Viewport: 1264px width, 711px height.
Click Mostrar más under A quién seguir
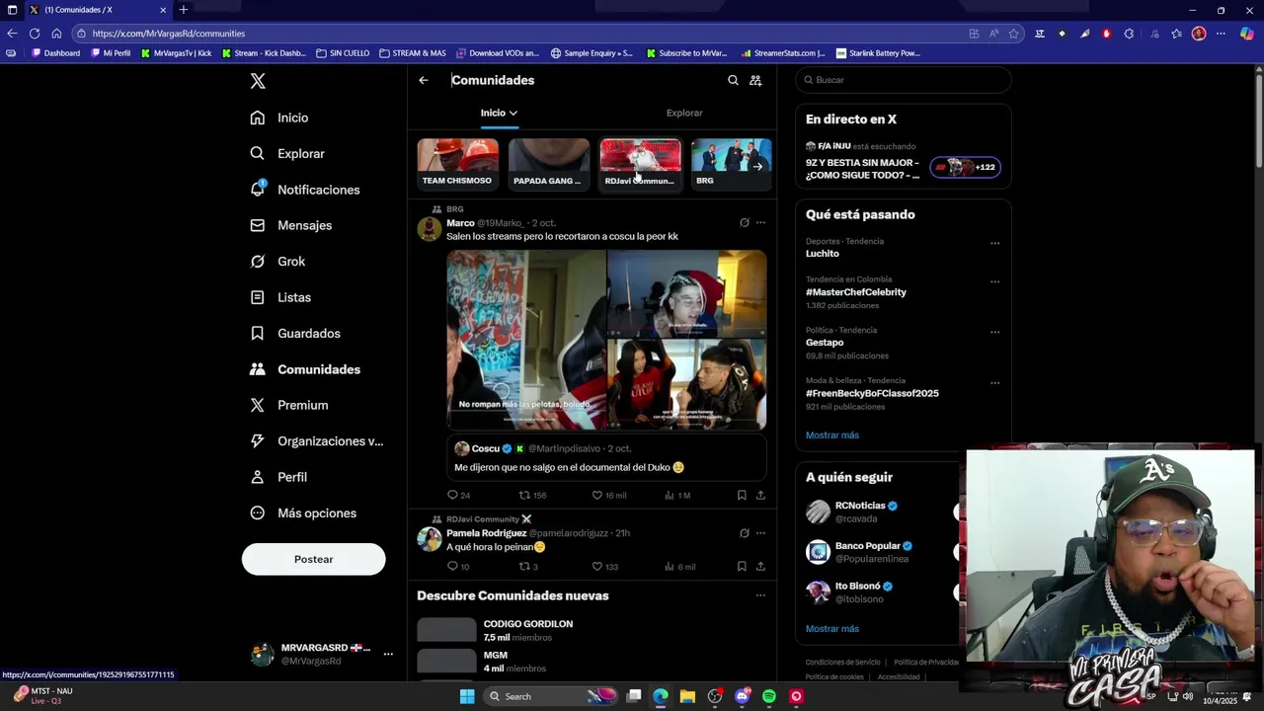(x=832, y=629)
